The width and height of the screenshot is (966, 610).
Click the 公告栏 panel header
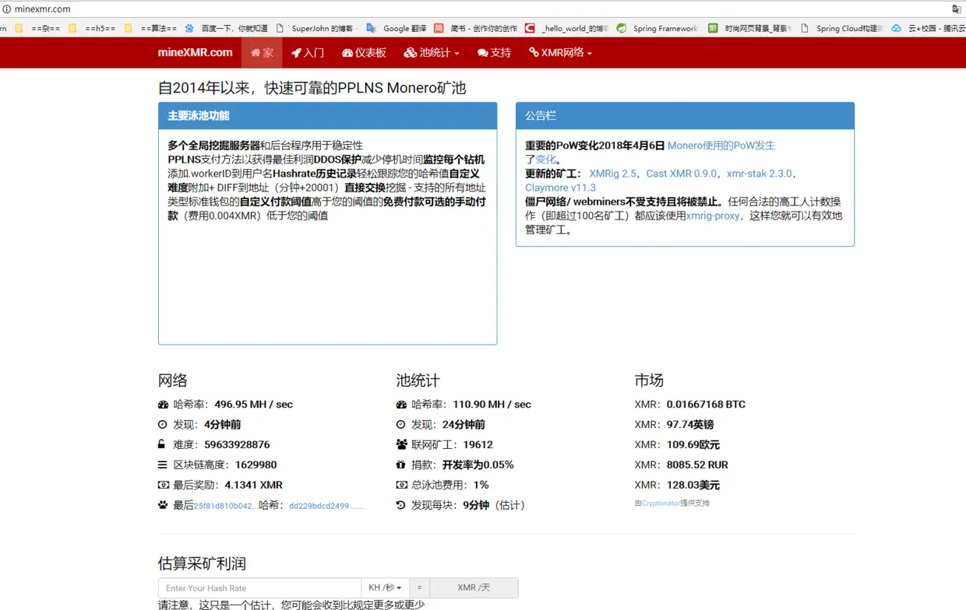pyautogui.click(x=685, y=116)
